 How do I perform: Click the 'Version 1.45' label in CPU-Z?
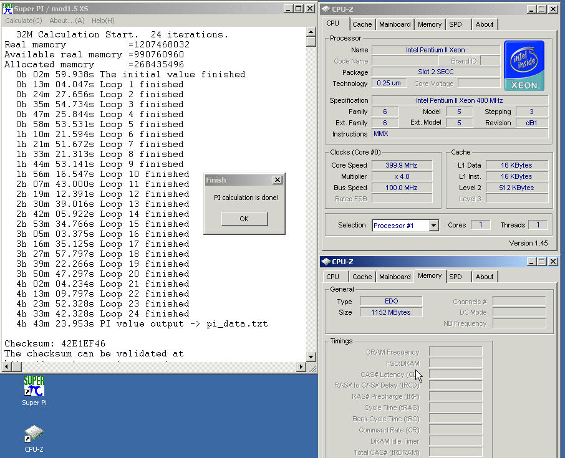click(x=528, y=243)
